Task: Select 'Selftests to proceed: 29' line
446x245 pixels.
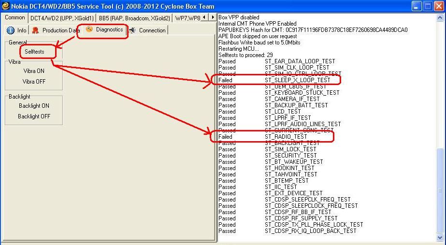Action: (245, 55)
